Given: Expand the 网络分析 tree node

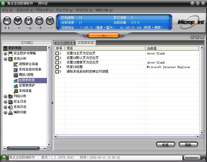Looking at the screenshot, I should click(5, 96).
